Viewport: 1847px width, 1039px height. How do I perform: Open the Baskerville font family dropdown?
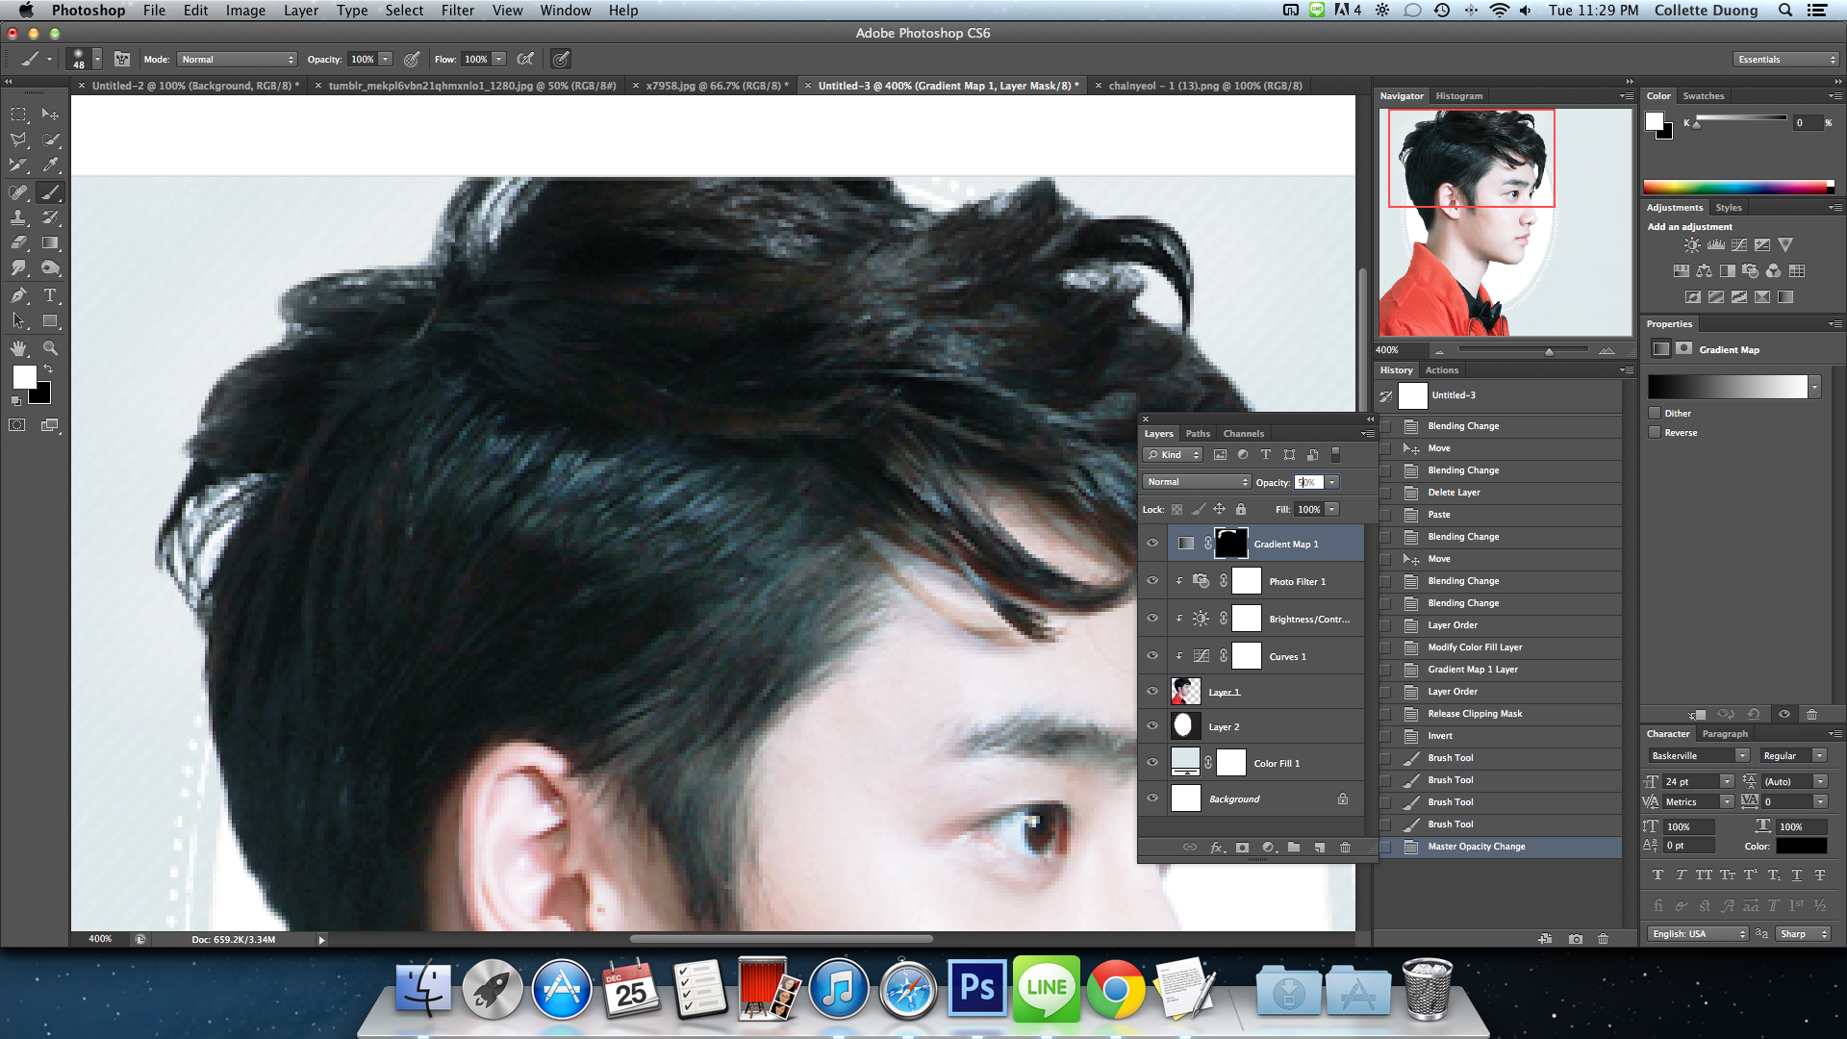click(x=1699, y=756)
